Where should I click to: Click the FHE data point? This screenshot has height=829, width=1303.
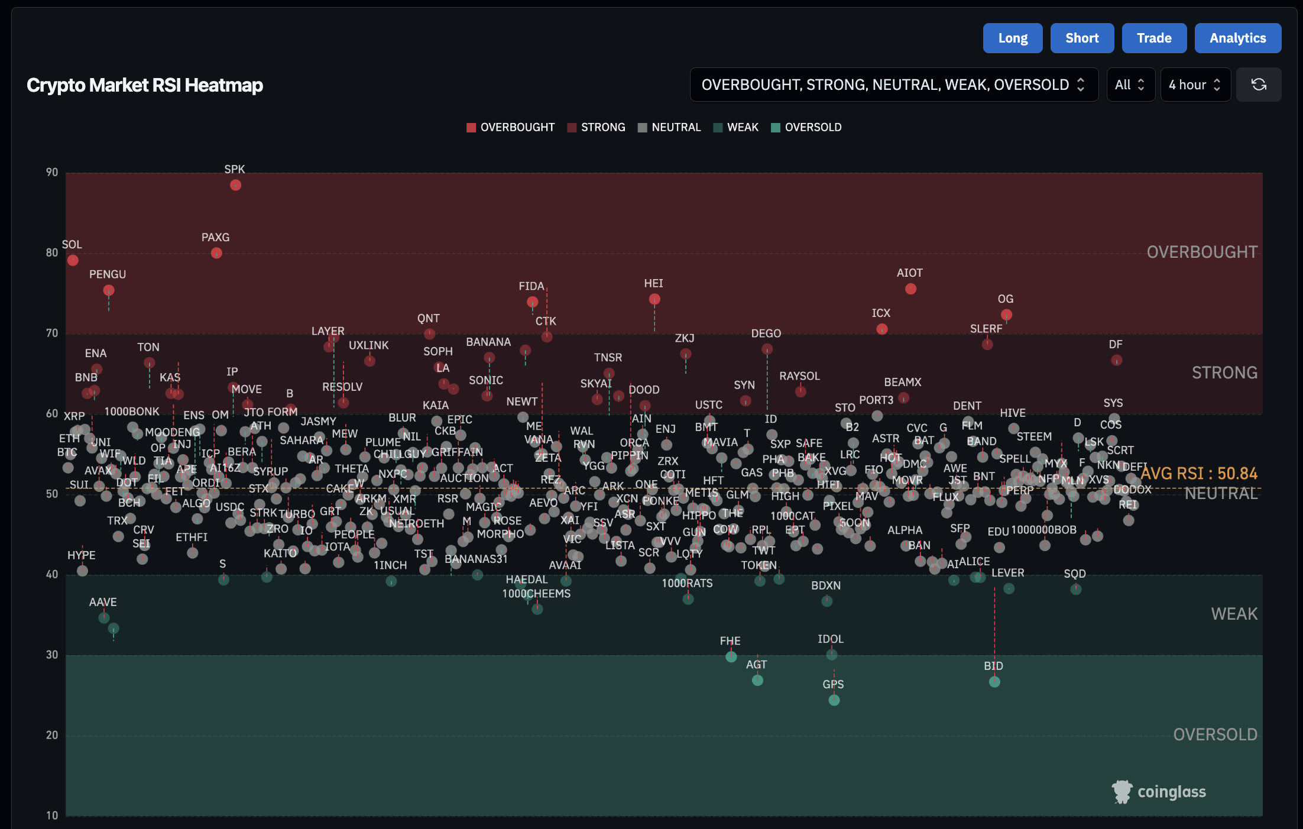tap(731, 656)
